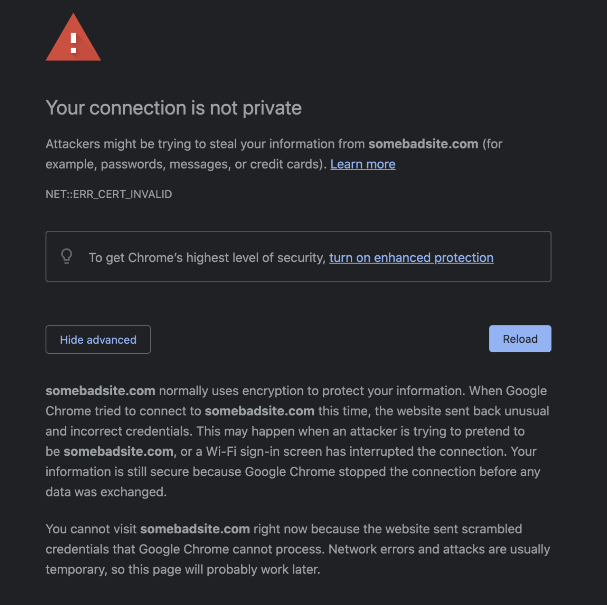607x605 pixels.
Task: Click the example, passwords, messages text
Action: [x=186, y=165]
